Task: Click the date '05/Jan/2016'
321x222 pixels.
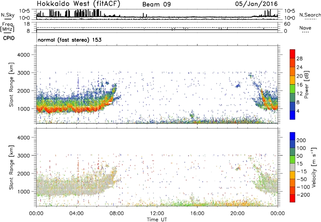Action: [256, 4]
